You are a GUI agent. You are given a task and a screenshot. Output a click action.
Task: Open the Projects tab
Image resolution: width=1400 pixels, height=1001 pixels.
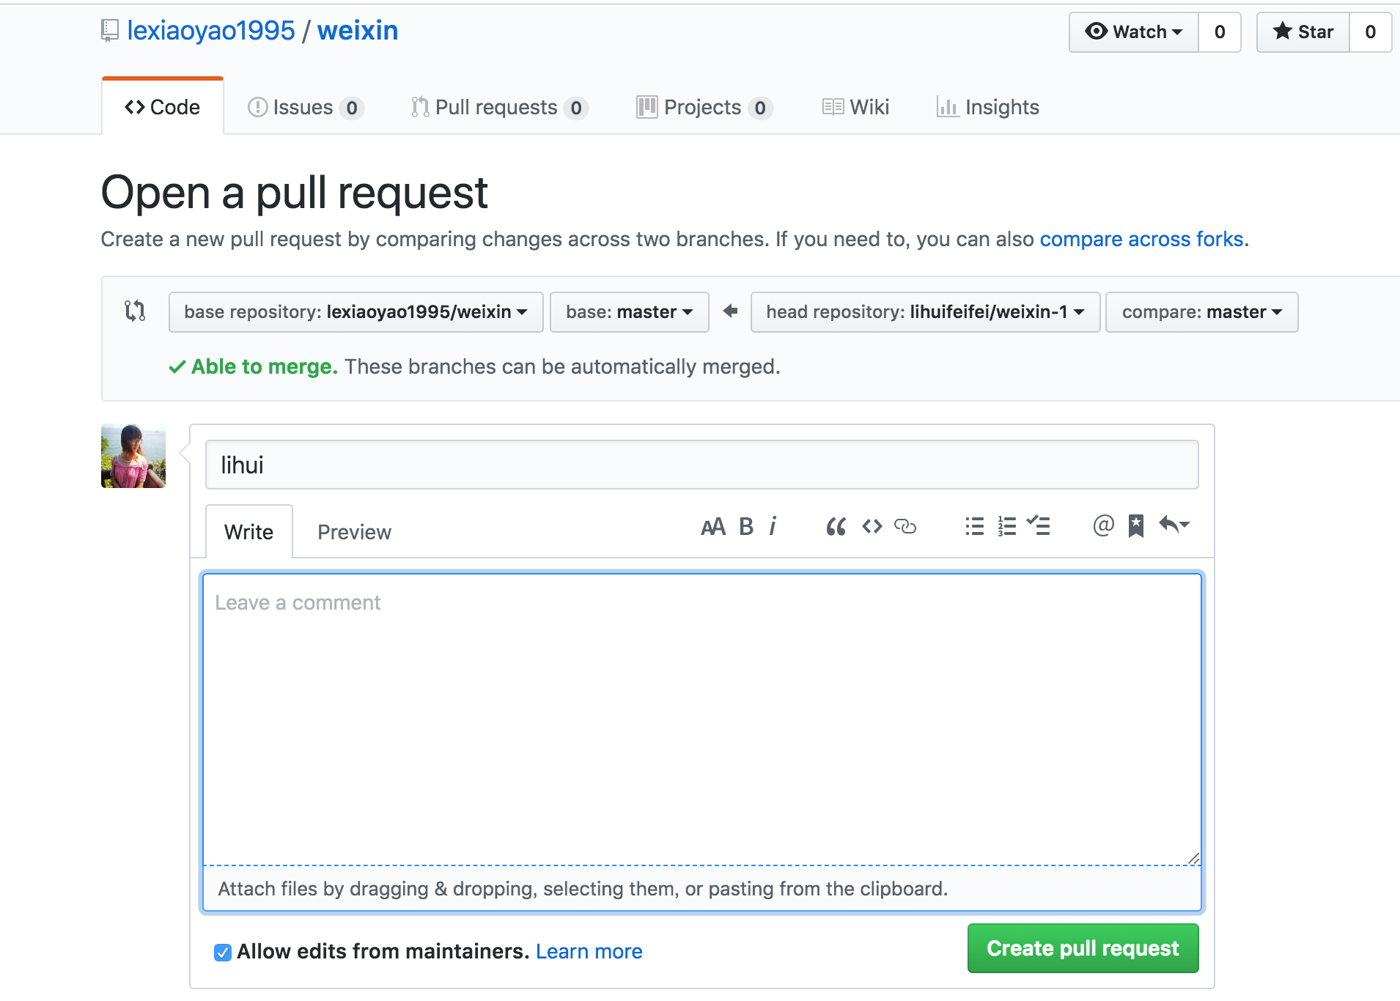click(x=704, y=107)
